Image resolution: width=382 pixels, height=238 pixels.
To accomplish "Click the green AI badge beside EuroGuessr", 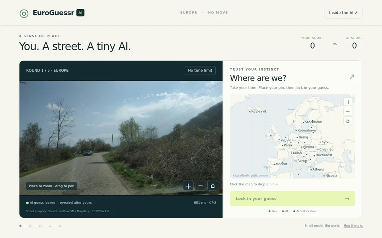I will (x=80, y=13).
